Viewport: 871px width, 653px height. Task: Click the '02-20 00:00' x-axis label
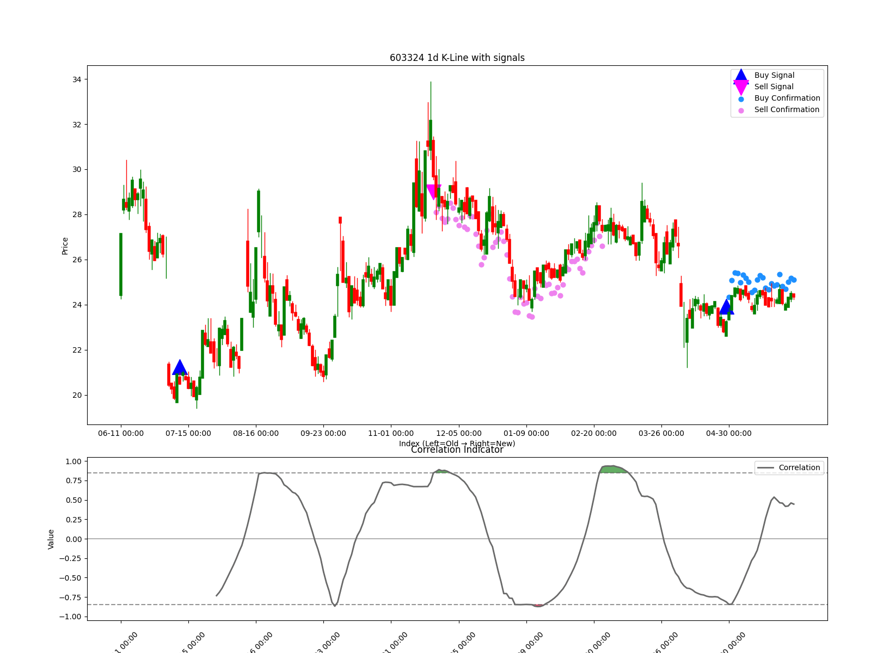(x=594, y=433)
